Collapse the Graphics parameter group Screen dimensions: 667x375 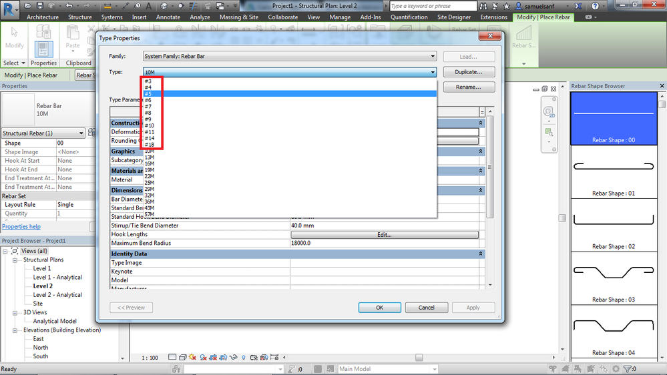click(481, 151)
